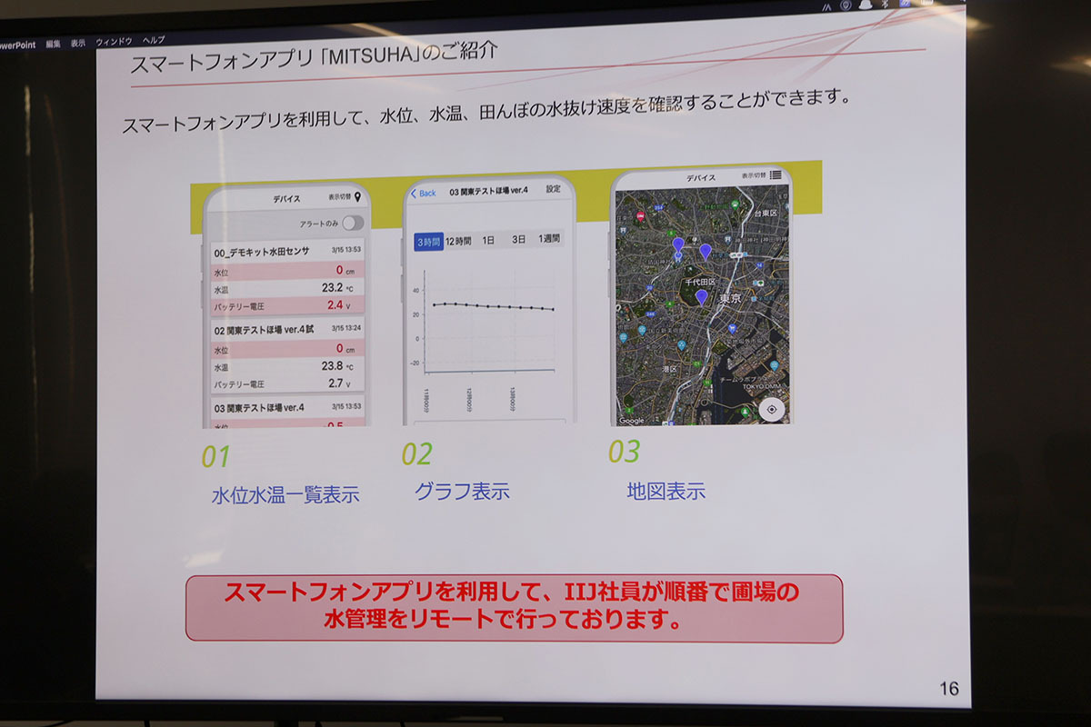This screenshot has width=1091, height=727.
Task: Toggle the アラートのみ switch
Action: click(353, 223)
